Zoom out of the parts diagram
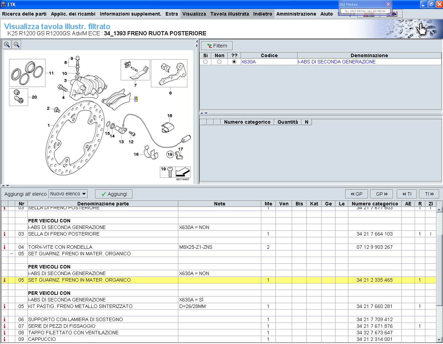The width and height of the screenshot is (443, 344). tap(17, 45)
